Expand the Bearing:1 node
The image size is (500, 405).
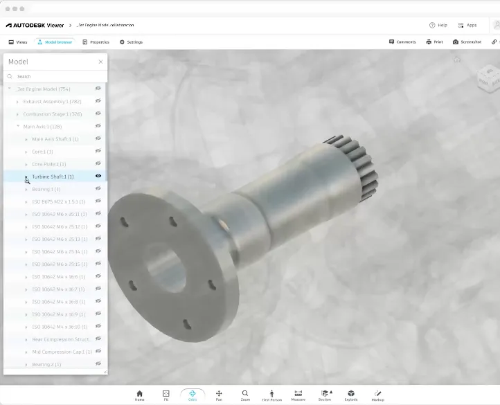click(26, 190)
